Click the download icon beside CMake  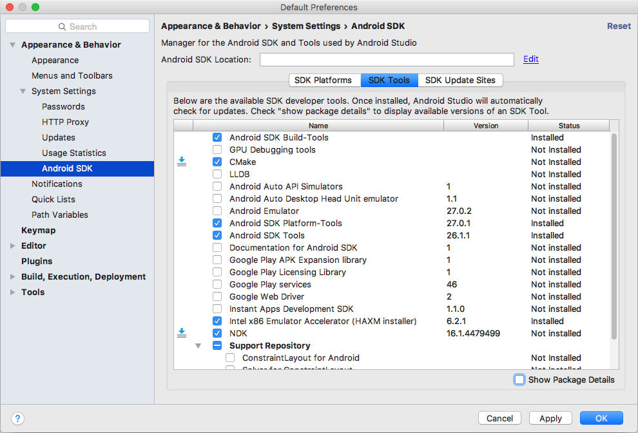point(182,162)
